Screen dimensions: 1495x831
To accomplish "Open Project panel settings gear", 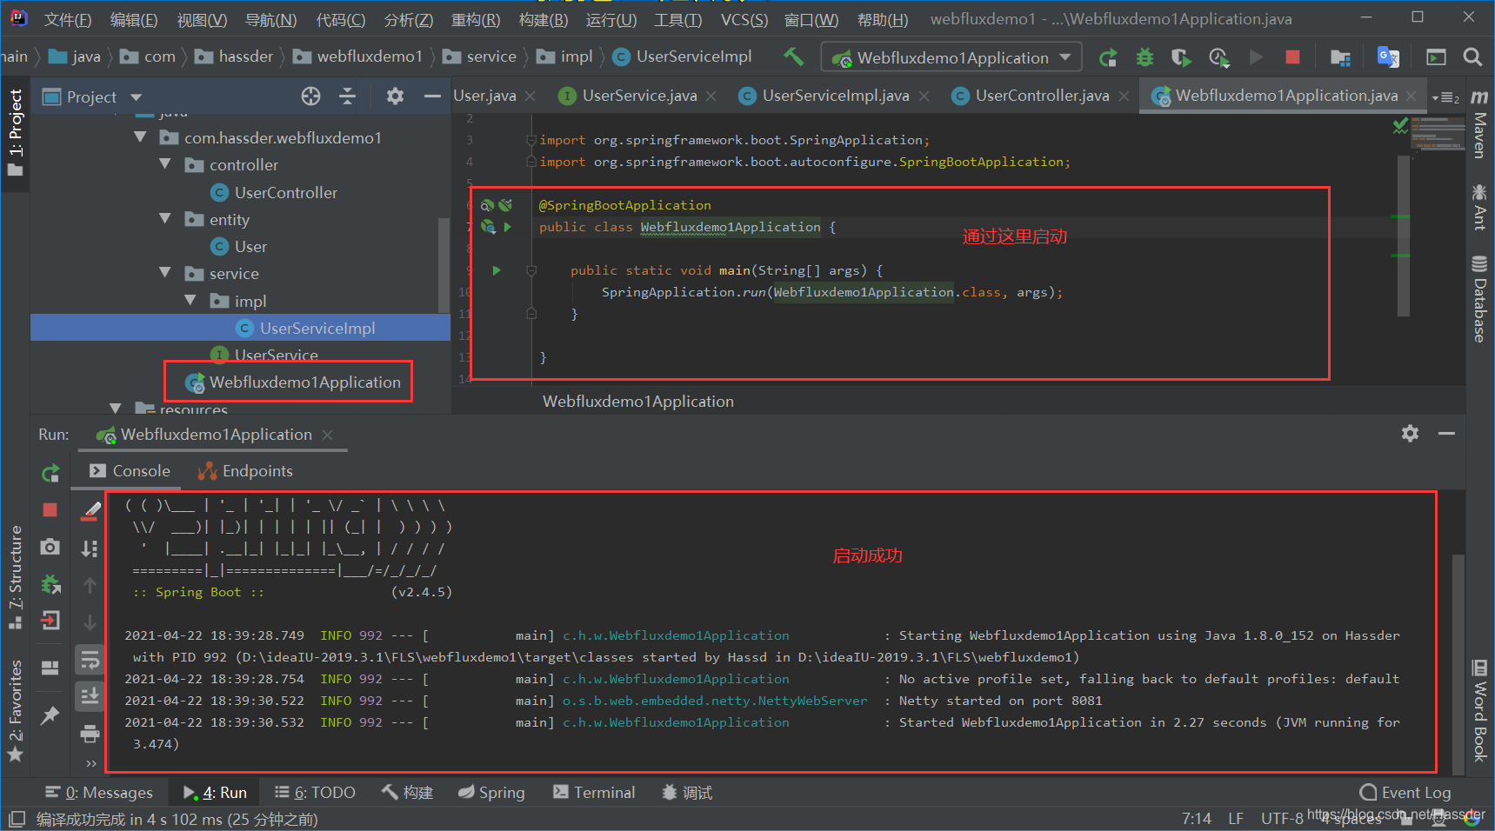I will tap(395, 96).
